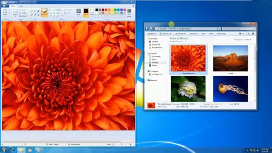Select the Color picker eyedropper tool
272x153 pixels.
tap(35, 15)
